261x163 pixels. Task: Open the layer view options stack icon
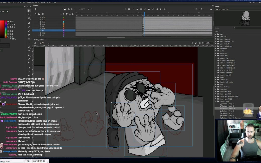tap(35, 9)
